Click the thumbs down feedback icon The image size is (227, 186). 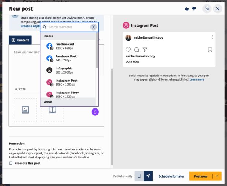(x=194, y=9)
